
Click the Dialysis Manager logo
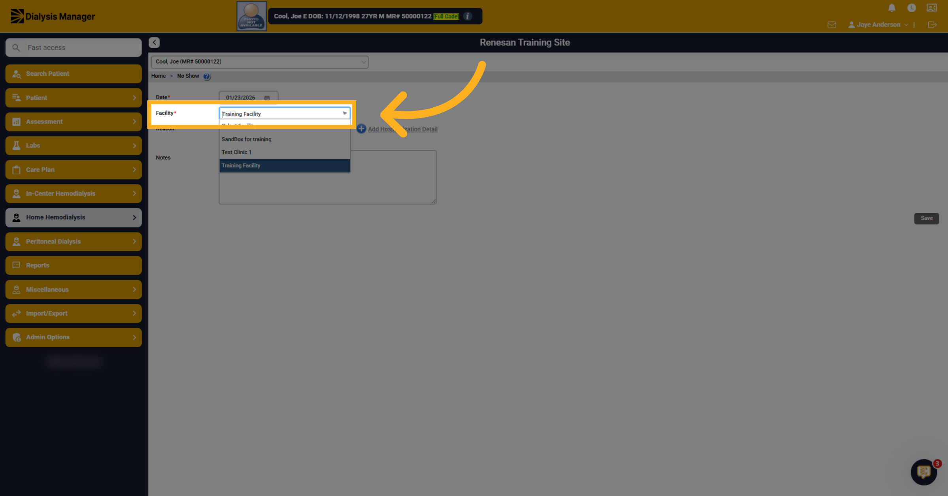53,16
